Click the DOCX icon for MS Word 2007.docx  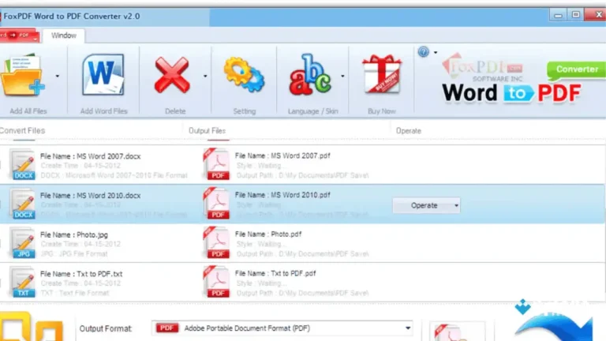(22, 164)
